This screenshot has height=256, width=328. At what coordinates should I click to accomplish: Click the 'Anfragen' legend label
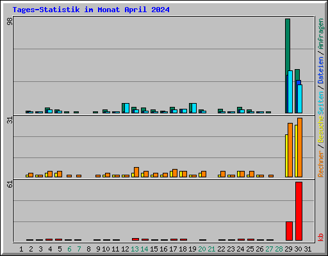320,34
